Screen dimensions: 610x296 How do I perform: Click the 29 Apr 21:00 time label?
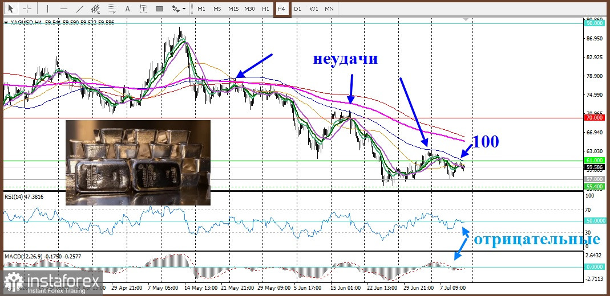(127, 288)
